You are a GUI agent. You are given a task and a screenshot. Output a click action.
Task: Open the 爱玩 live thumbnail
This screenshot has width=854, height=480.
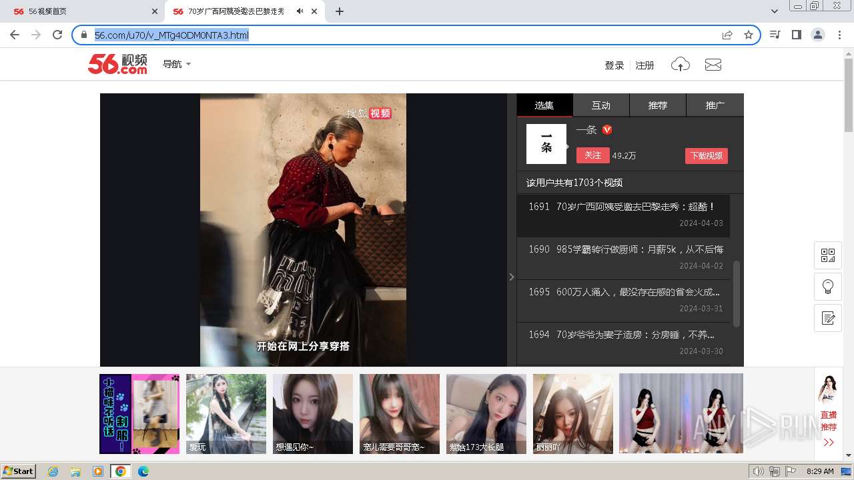point(226,414)
